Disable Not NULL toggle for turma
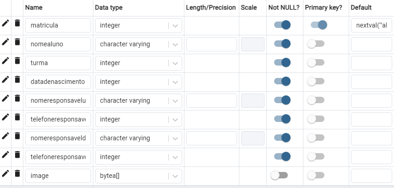Screen dimensions: 394x188 tap(282, 62)
